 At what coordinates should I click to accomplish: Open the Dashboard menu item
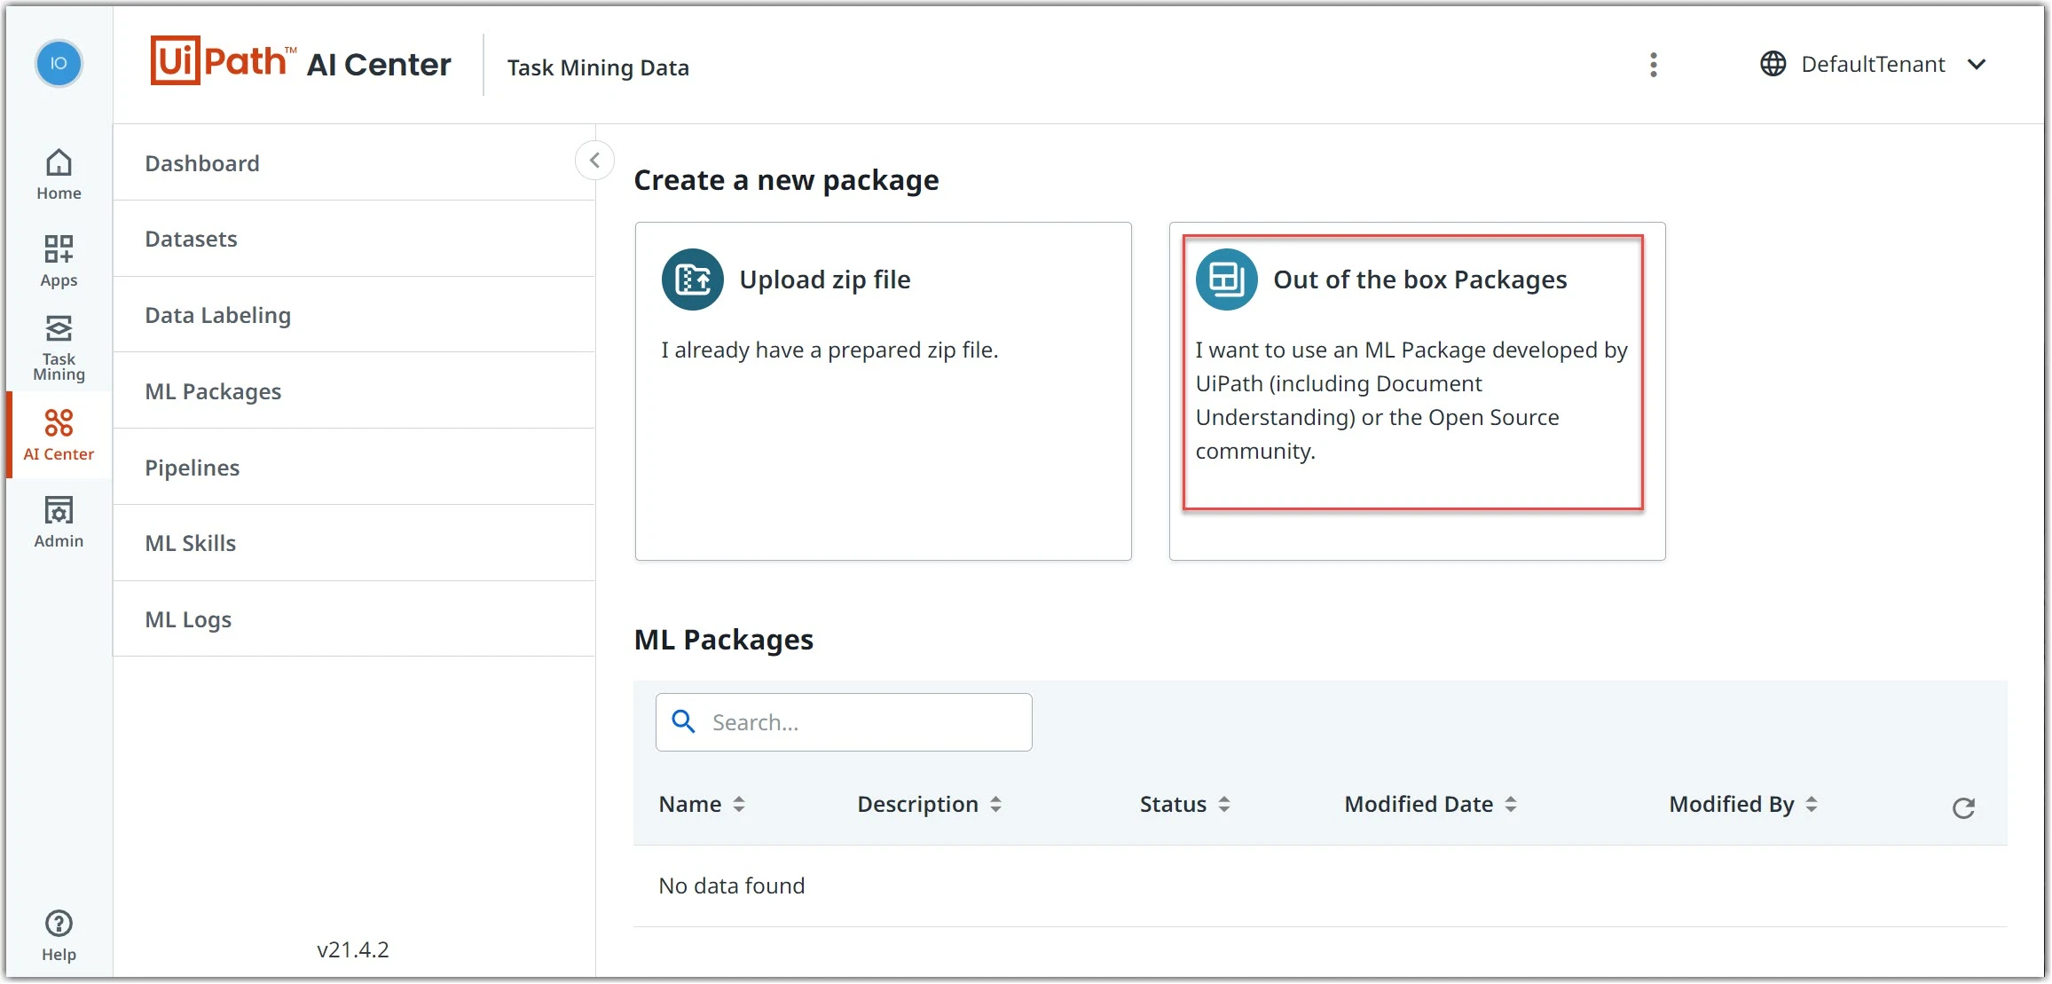click(354, 163)
